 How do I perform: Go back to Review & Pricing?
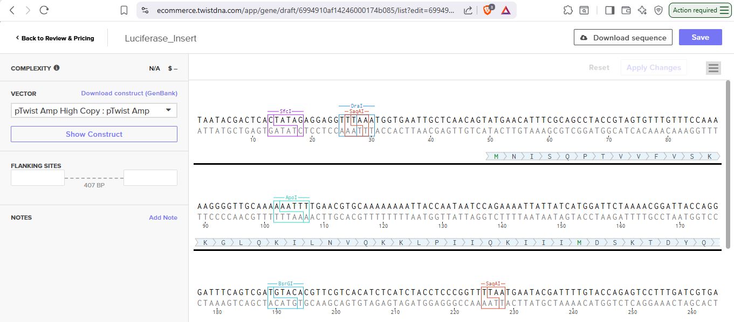coord(54,38)
